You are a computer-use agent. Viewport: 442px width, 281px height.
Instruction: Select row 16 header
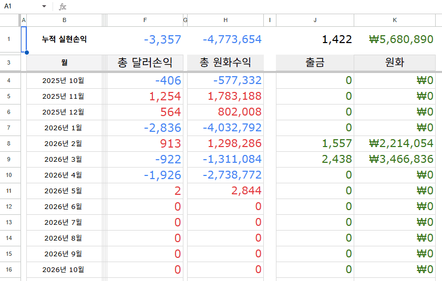coord(9,270)
